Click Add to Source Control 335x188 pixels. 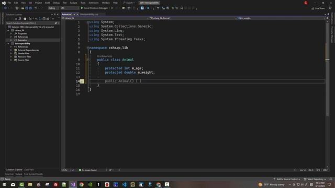point(286,179)
